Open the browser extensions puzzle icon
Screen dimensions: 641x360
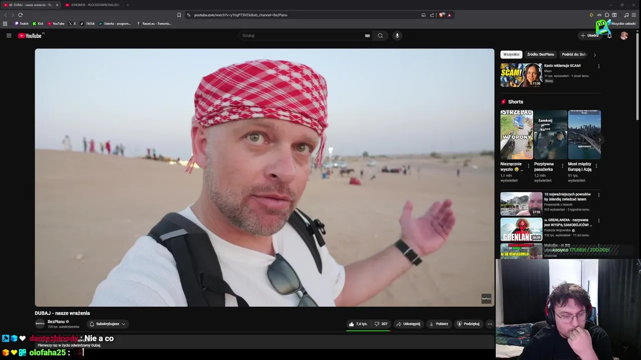607,15
